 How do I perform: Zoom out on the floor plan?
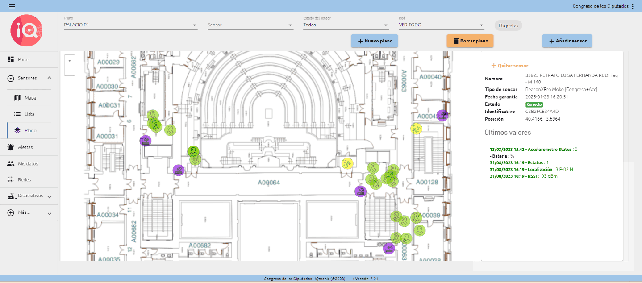(x=70, y=71)
